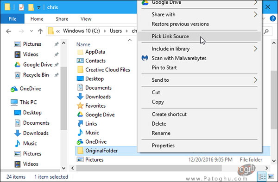Select the AppData folder icon
The width and height of the screenshot is (278, 182).
click(x=80, y=52)
